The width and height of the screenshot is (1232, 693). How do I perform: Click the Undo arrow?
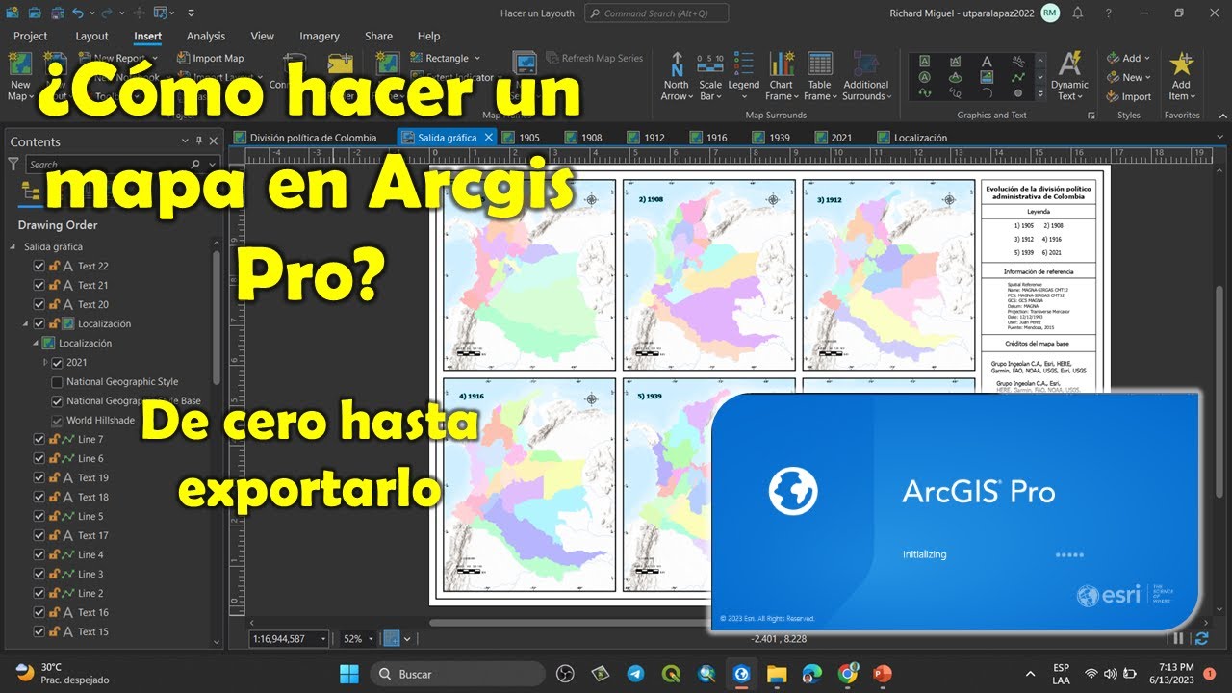coord(78,13)
